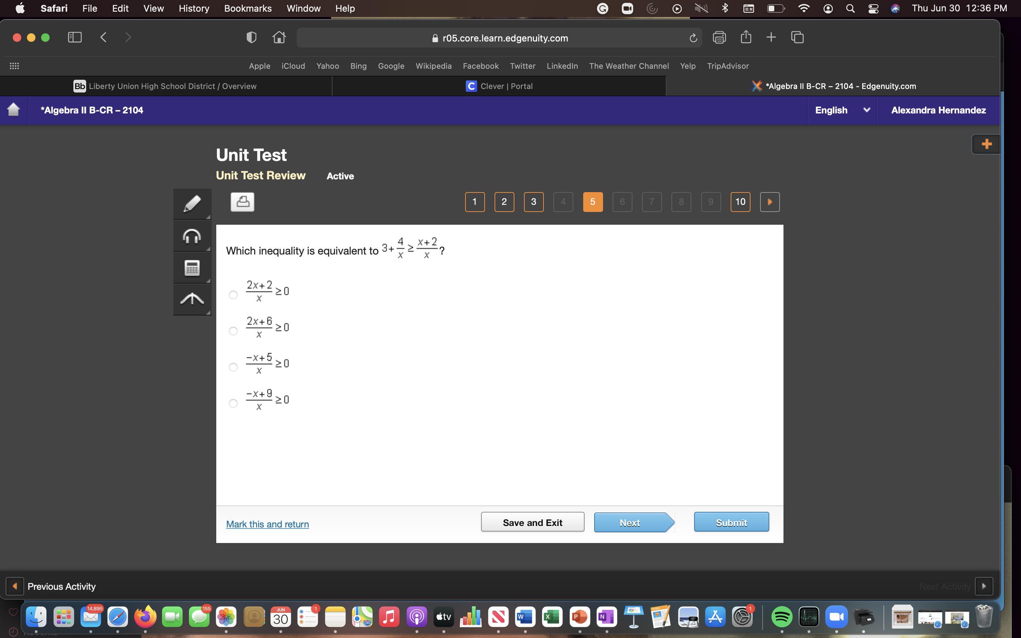Open the Safari sidebar toggle
The width and height of the screenshot is (1021, 638).
click(75, 38)
